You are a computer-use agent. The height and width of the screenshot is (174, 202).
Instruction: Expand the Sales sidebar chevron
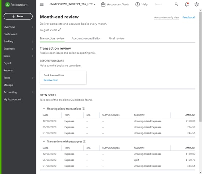pos(33,56)
